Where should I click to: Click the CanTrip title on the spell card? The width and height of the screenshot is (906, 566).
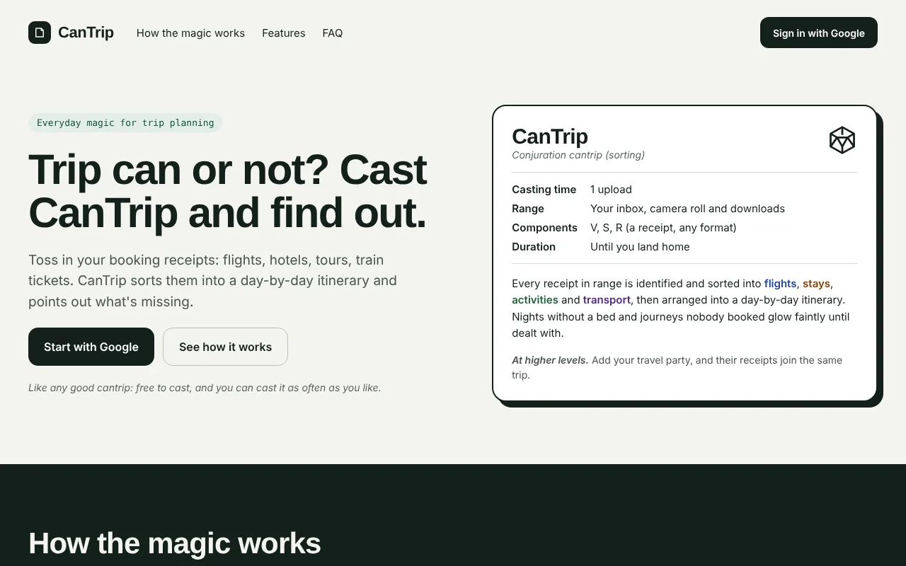[x=550, y=136]
